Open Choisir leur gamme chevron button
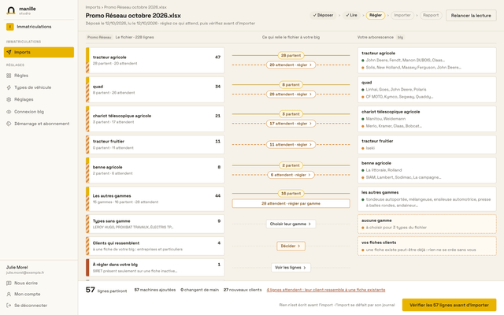The width and height of the screenshot is (504, 315). (x=291, y=224)
